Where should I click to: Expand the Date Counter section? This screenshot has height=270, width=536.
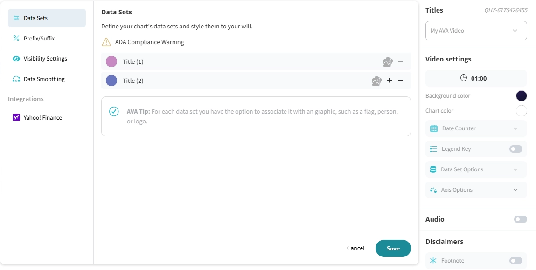pos(476,128)
